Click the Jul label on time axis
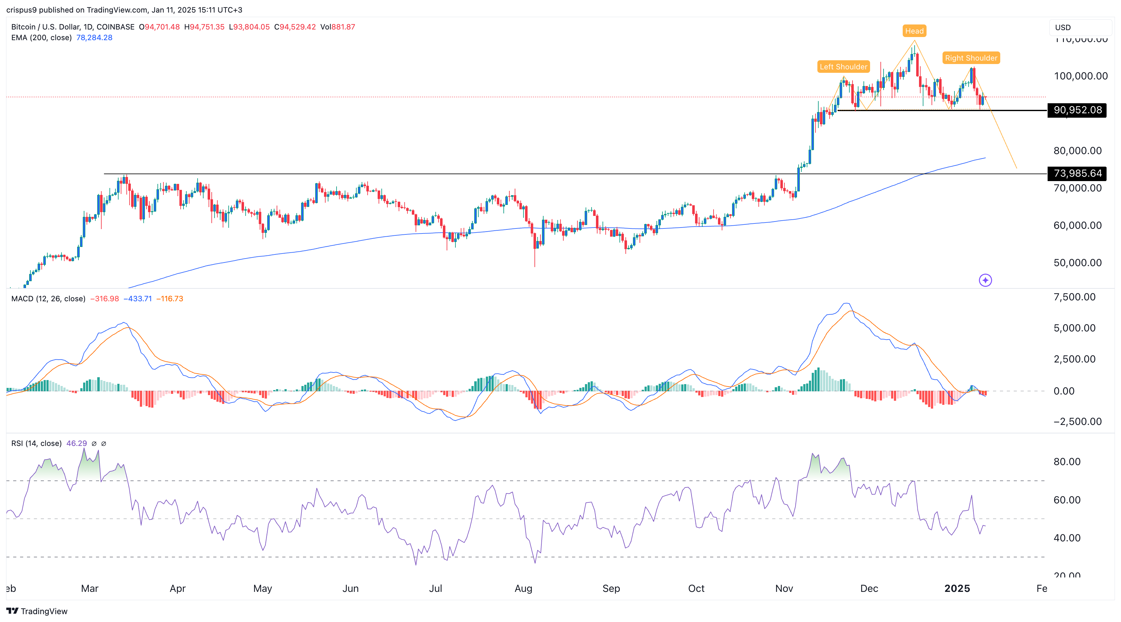 point(436,588)
